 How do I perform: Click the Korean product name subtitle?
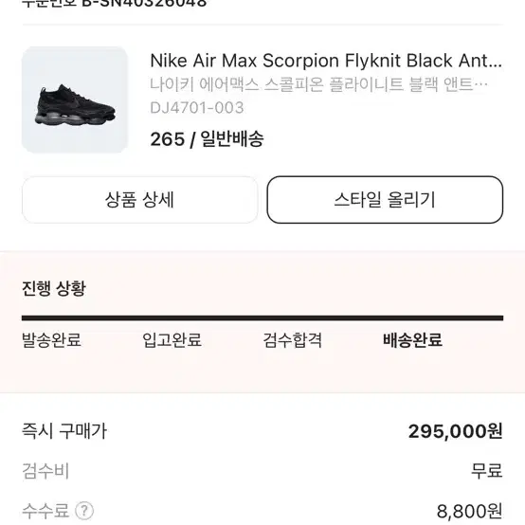point(318,84)
